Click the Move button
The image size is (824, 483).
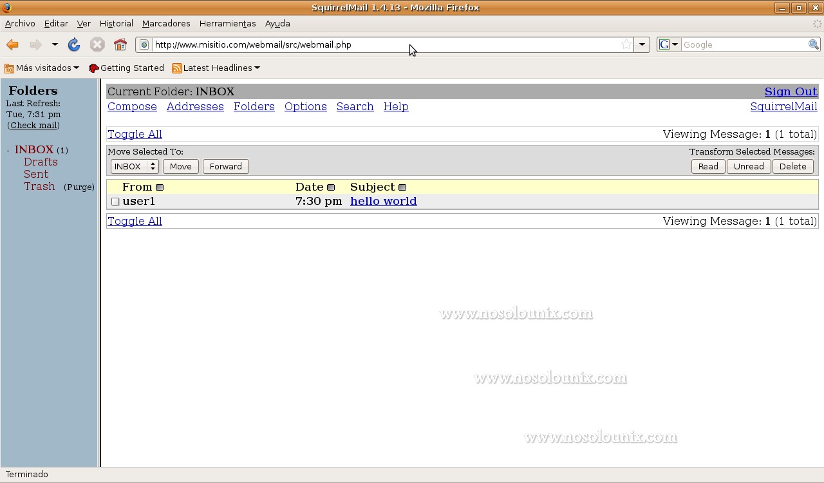180,166
